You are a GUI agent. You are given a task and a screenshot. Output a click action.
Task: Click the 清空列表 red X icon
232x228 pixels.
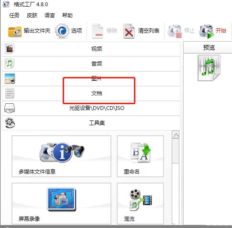tap(129, 31)
